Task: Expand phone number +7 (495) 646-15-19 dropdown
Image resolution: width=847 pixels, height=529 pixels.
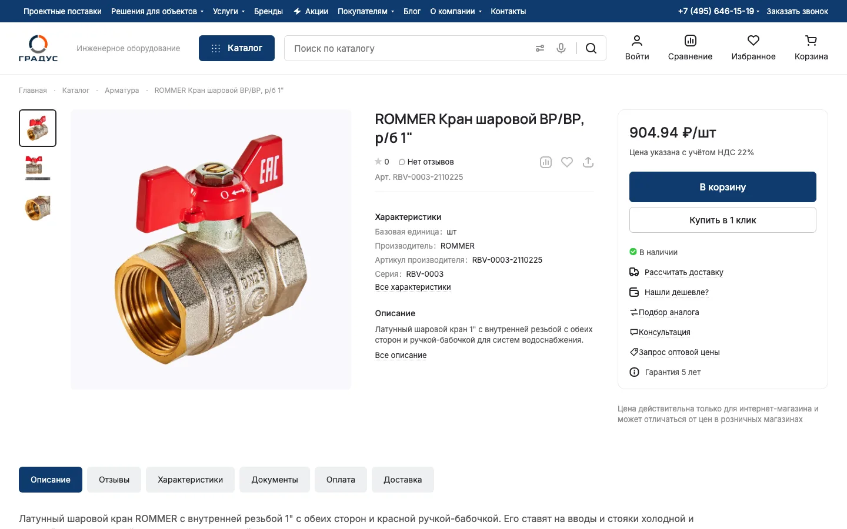Action: (719, 11)
